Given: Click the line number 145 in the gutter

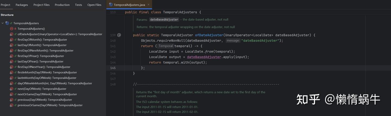Looking at the screenshot, I should click(113, 68).
